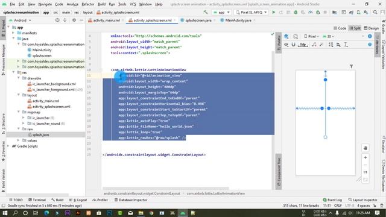Reset preview zoom with 1:1 button

(x=365, y=172)
